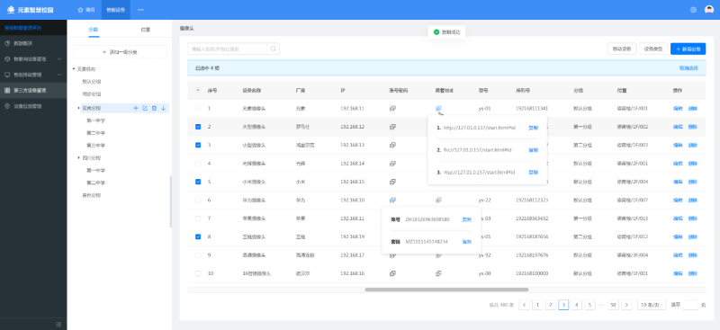Open account-password copy icon in row 2
This screenshot has height=330, width=720.
(392, 127)
